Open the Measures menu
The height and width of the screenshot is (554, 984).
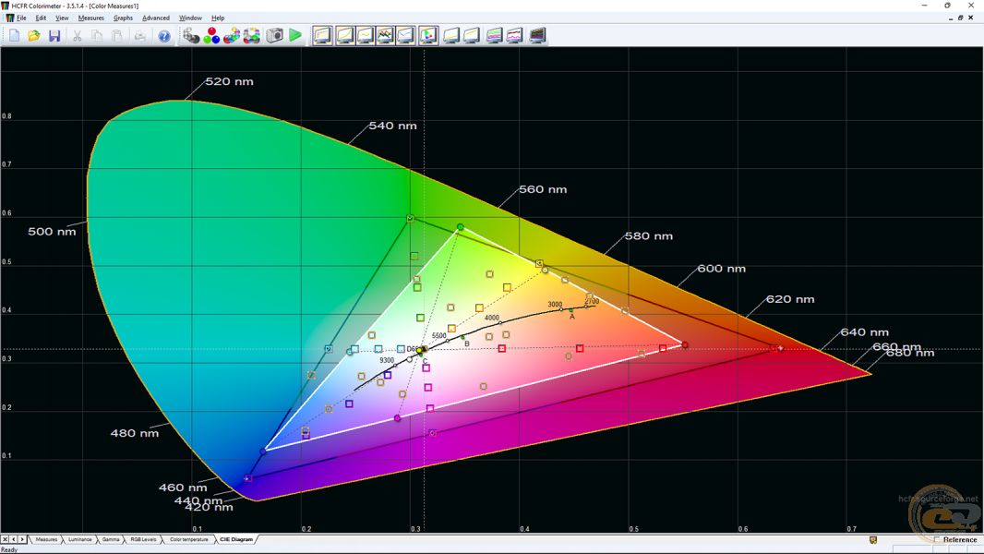(91, 18)
